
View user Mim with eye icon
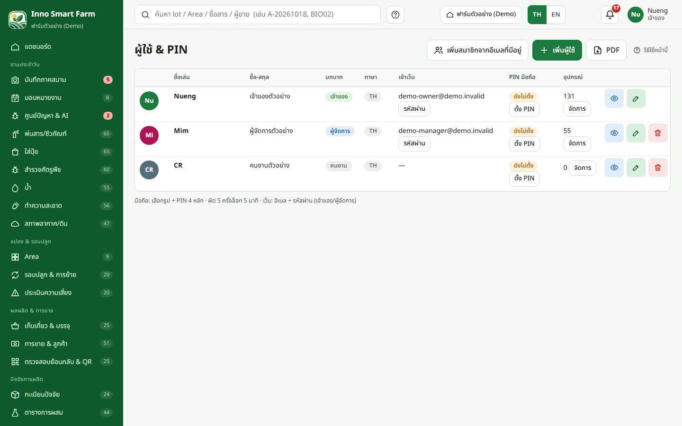[x=614, y=133]
